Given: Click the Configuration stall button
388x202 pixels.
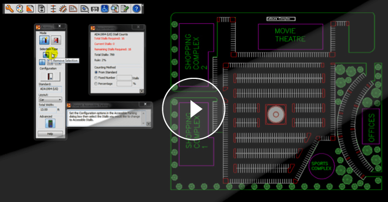Looking at the screenshot, I should 50,77.
